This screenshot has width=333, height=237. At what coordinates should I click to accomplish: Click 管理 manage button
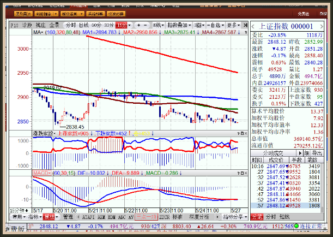(x=68, y=217)
